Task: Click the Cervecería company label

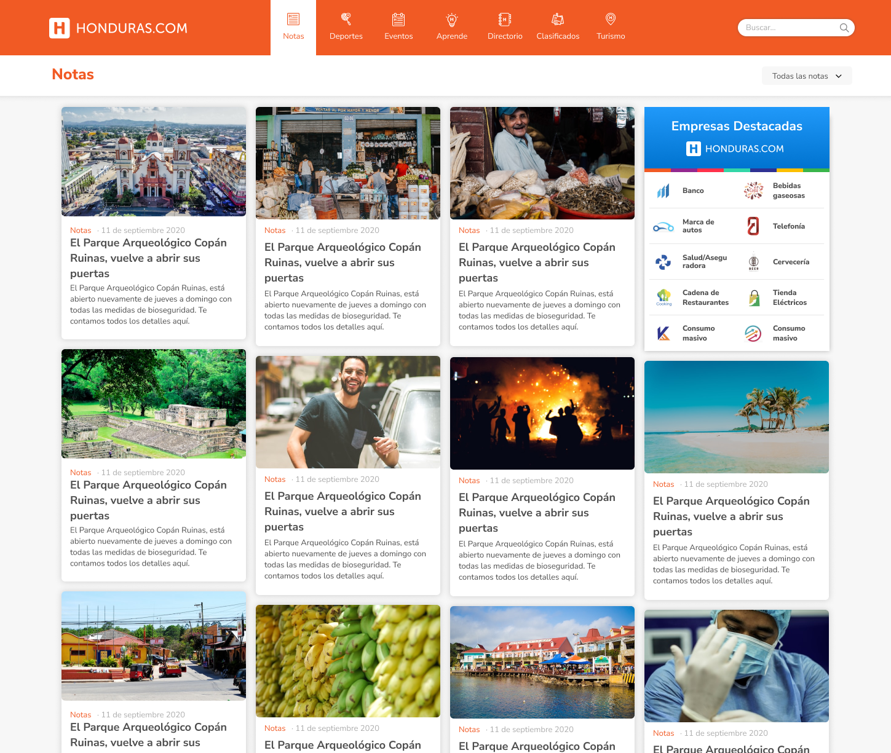Action: (x=791, y=262)
